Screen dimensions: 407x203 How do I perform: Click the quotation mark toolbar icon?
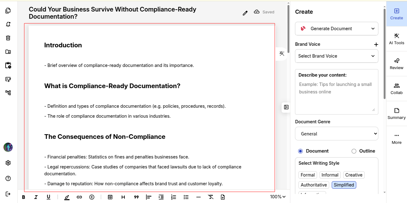pos(136,197)
